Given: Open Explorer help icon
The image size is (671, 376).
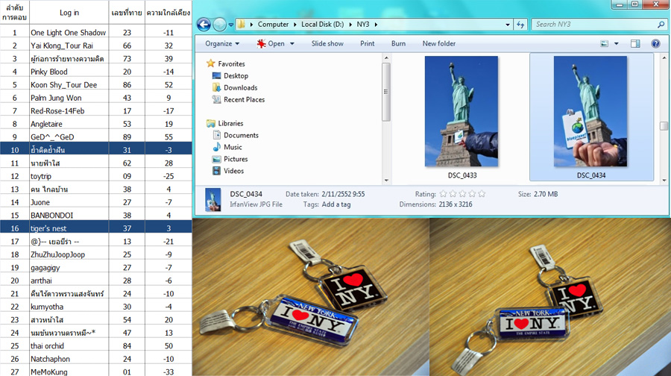Looking at the screenshot, I should point(655,44).
